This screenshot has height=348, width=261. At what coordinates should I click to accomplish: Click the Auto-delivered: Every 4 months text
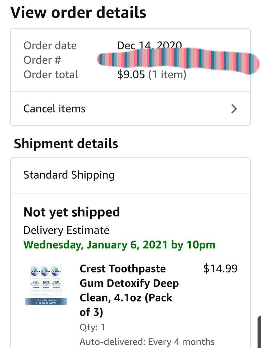coord(147,341)
